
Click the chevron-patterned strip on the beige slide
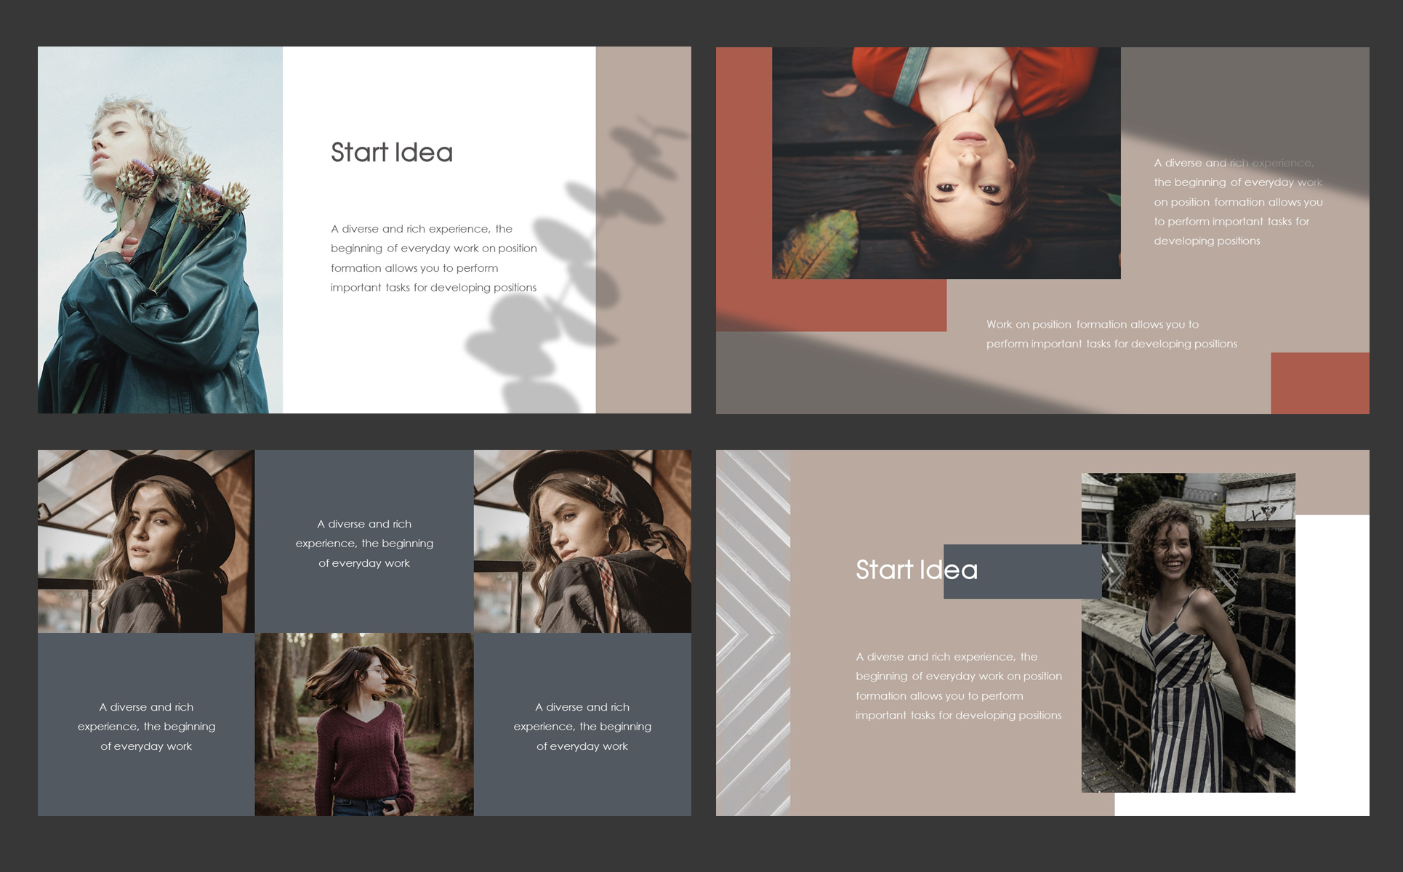point(753,633)
